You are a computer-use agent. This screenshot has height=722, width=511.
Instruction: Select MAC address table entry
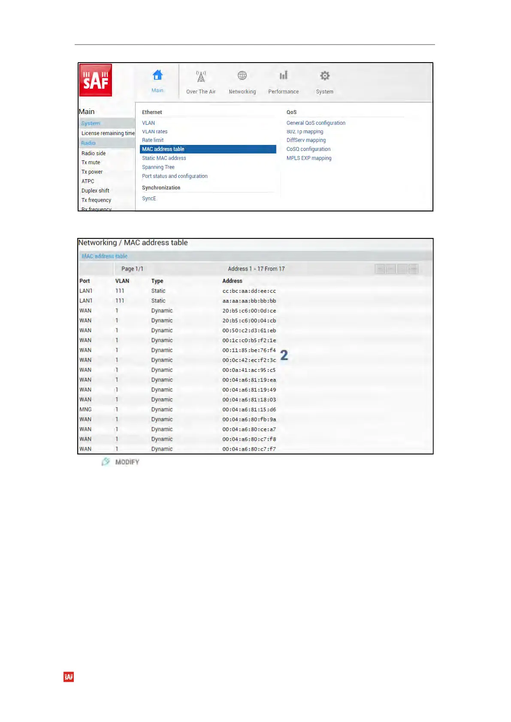point(208,149)
